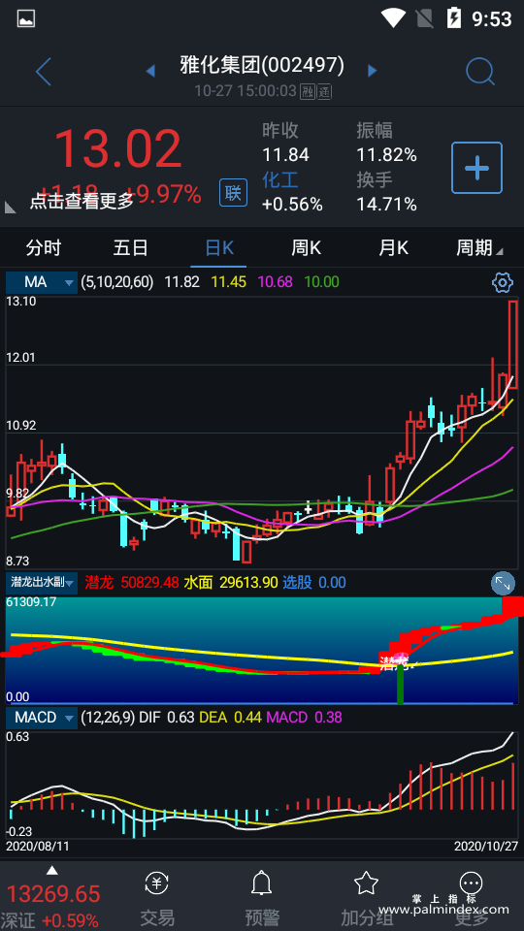This screenshot has height=931, width=524.
Task: Open the 更多 more options icon
Action: click(x=472, y=883)
